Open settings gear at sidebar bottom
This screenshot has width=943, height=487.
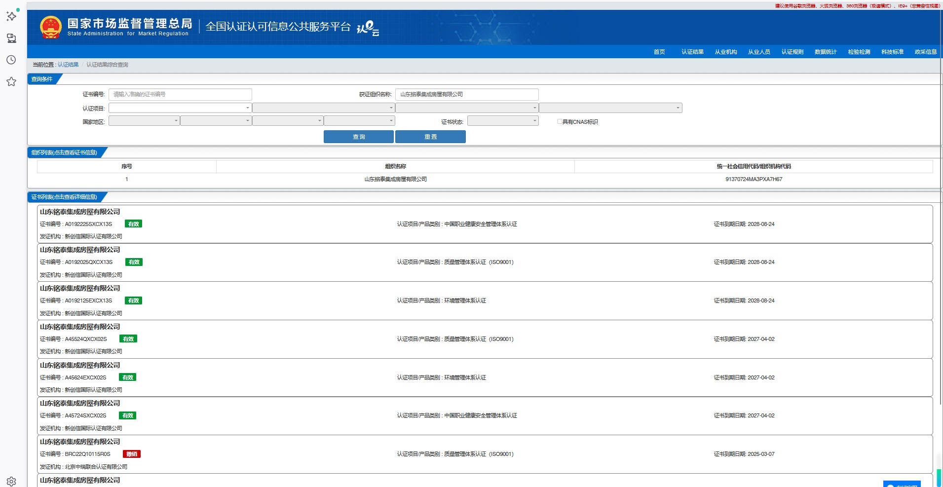click(11, 481)
